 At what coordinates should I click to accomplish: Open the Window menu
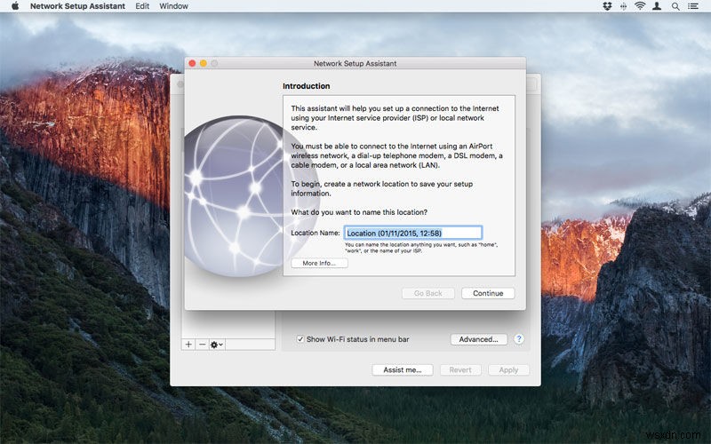coord(173,6)
